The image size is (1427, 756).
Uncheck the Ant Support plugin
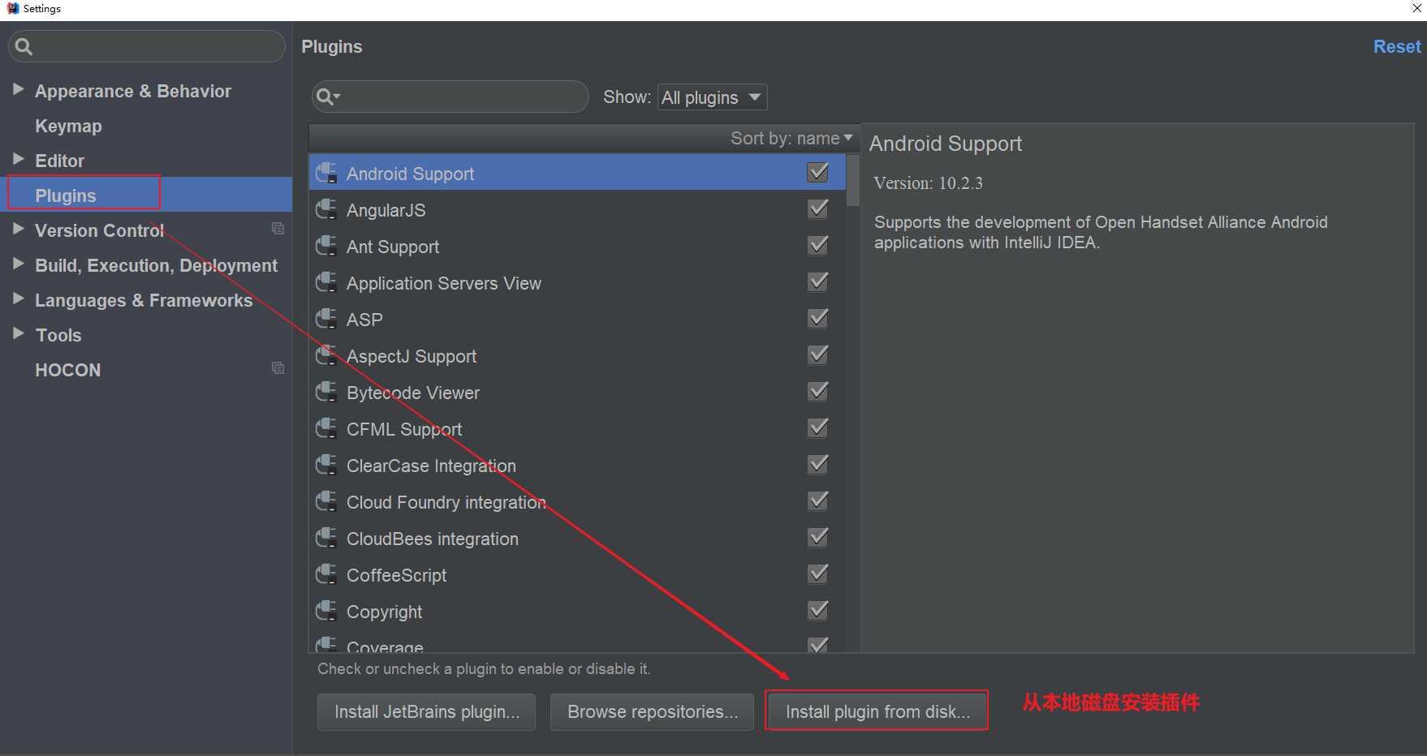tap(818, 245)
